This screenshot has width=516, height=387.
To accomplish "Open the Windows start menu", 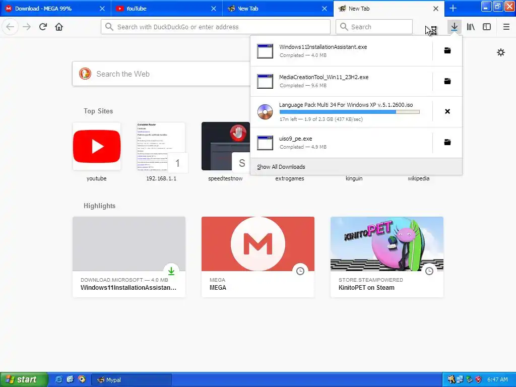I will 24,379.
